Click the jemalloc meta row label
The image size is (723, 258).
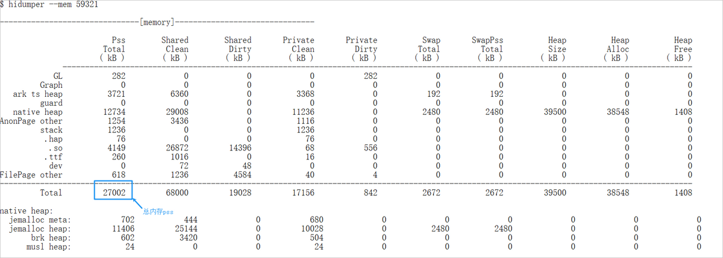pos(41,220)
